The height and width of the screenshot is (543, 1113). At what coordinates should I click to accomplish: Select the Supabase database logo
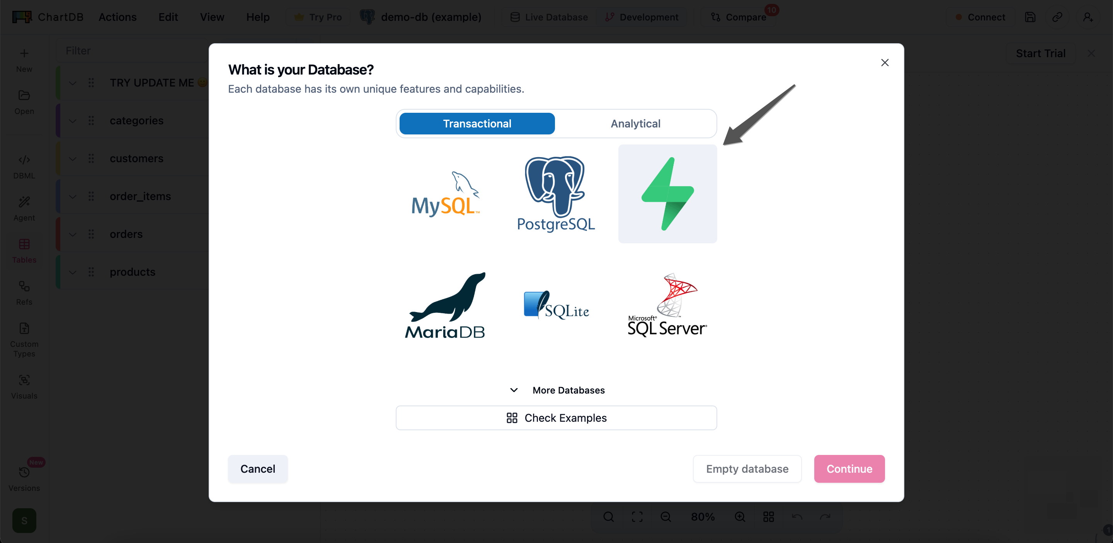click(667, 194)
